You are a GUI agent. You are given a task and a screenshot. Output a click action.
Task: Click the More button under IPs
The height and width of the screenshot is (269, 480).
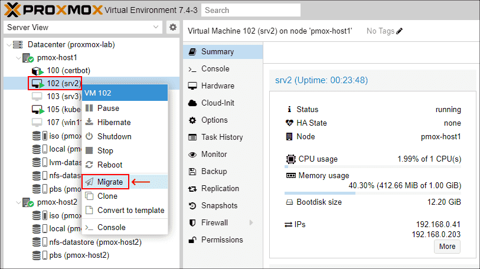tap(446, 247)
